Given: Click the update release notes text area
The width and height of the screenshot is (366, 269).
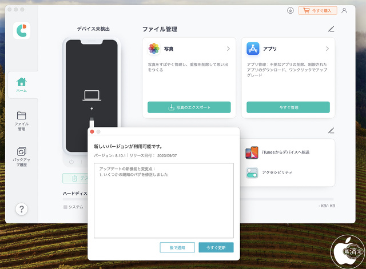Looking at the screenshot, I should tap(164, 200).
